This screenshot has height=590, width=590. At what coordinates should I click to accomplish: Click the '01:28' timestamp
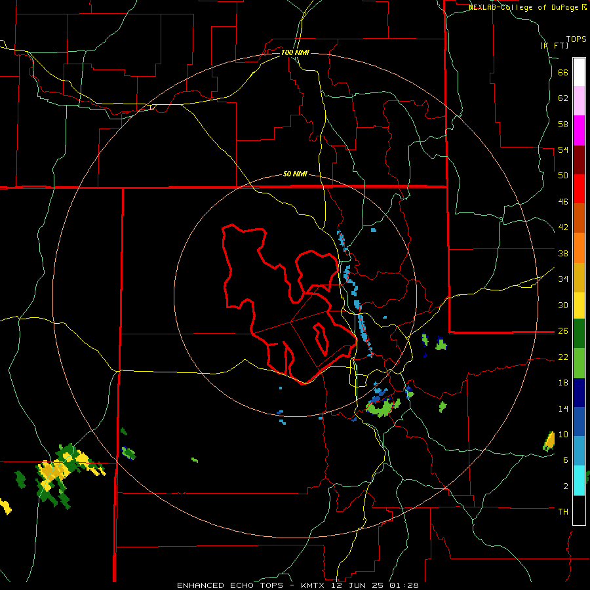click(404, 585)
